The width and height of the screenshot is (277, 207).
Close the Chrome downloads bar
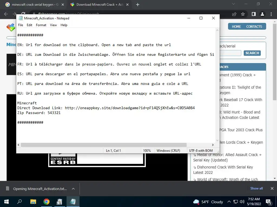coord(272,188)
